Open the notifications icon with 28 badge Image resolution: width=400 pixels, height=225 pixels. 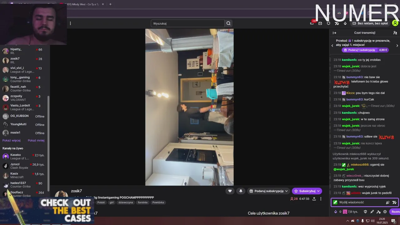tap(312, 23)
